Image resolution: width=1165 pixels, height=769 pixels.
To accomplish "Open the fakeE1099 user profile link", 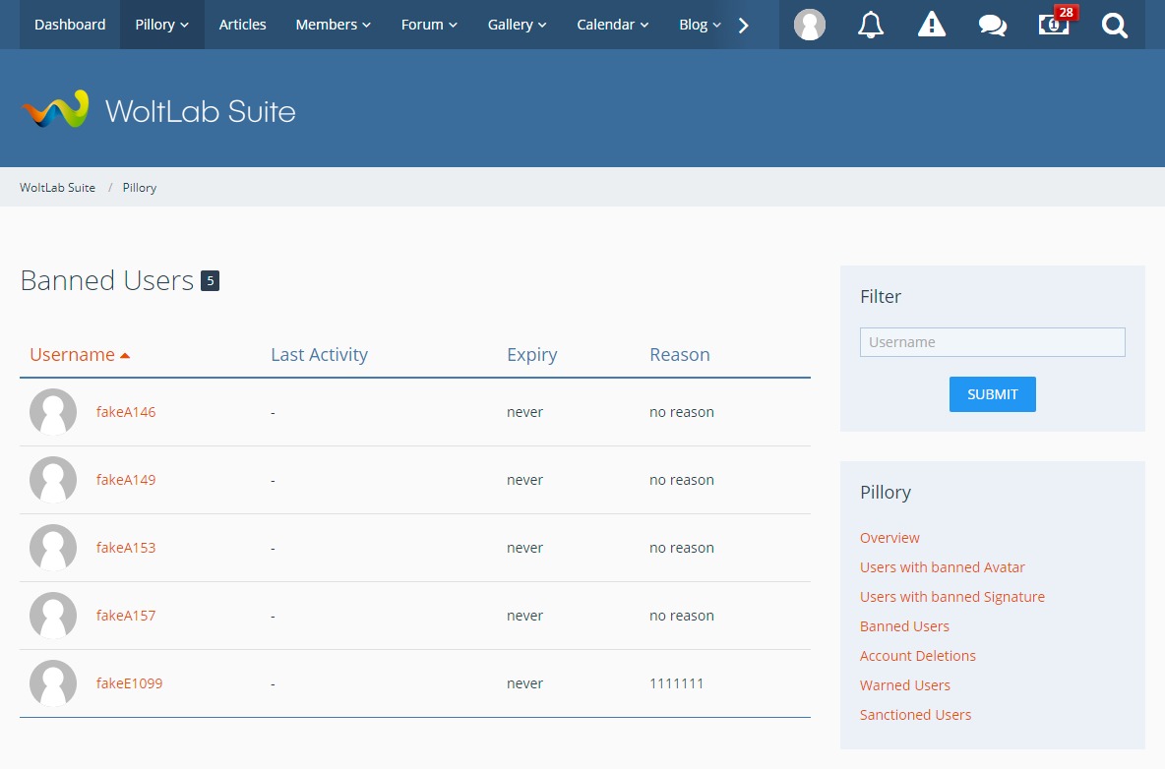I will point(129,683).
